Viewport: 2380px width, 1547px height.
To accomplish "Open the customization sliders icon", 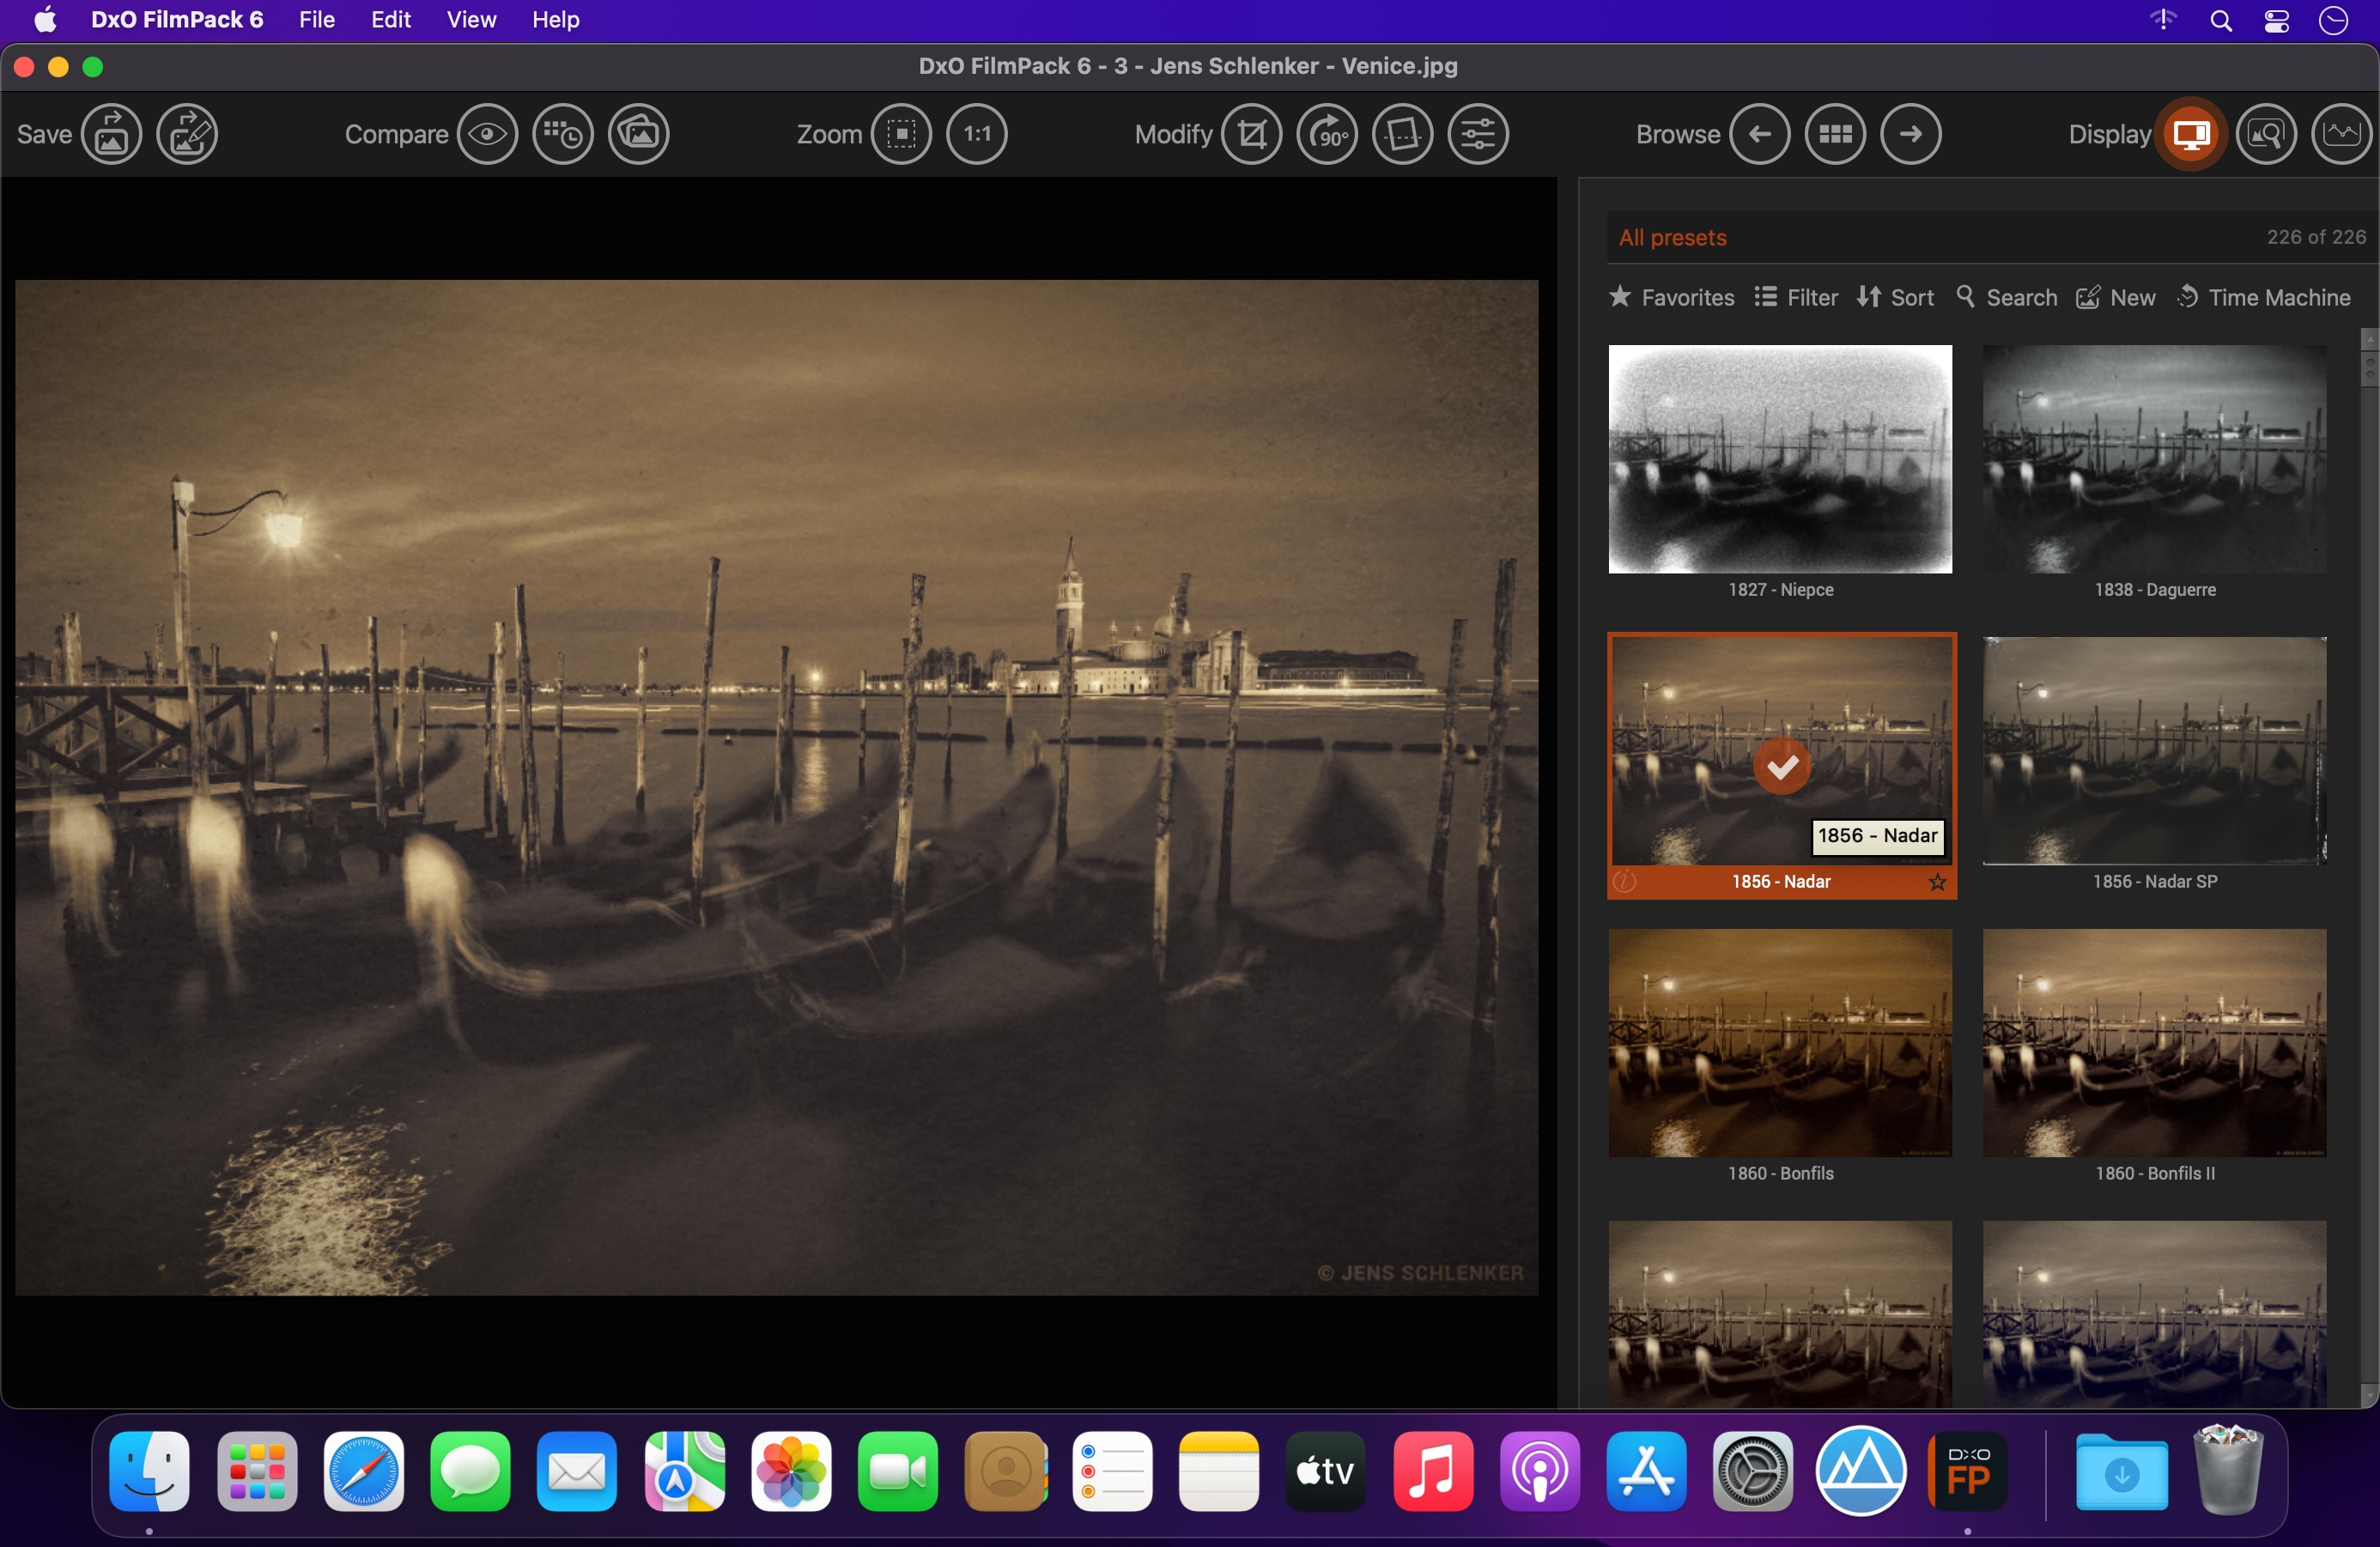I will coord(1478,134).
